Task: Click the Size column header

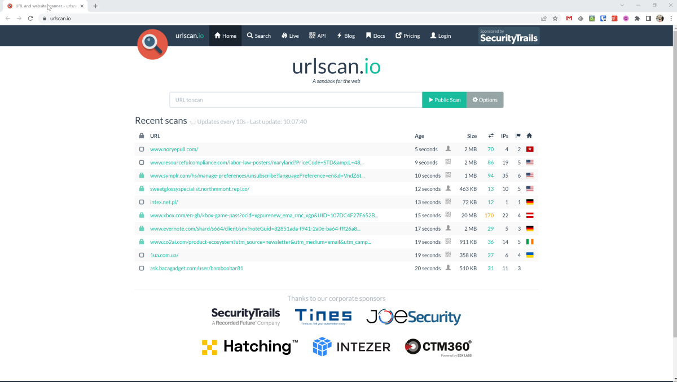Action: point(472,136)
